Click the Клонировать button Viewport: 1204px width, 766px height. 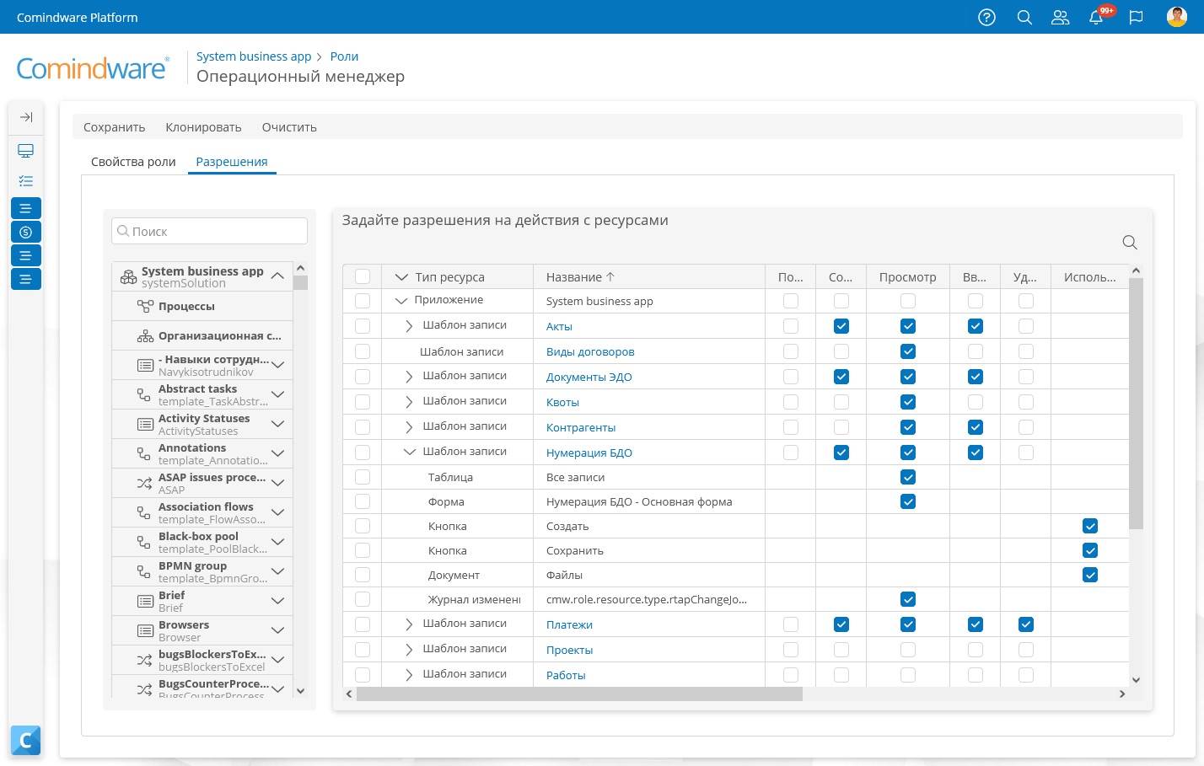[203, 127]
